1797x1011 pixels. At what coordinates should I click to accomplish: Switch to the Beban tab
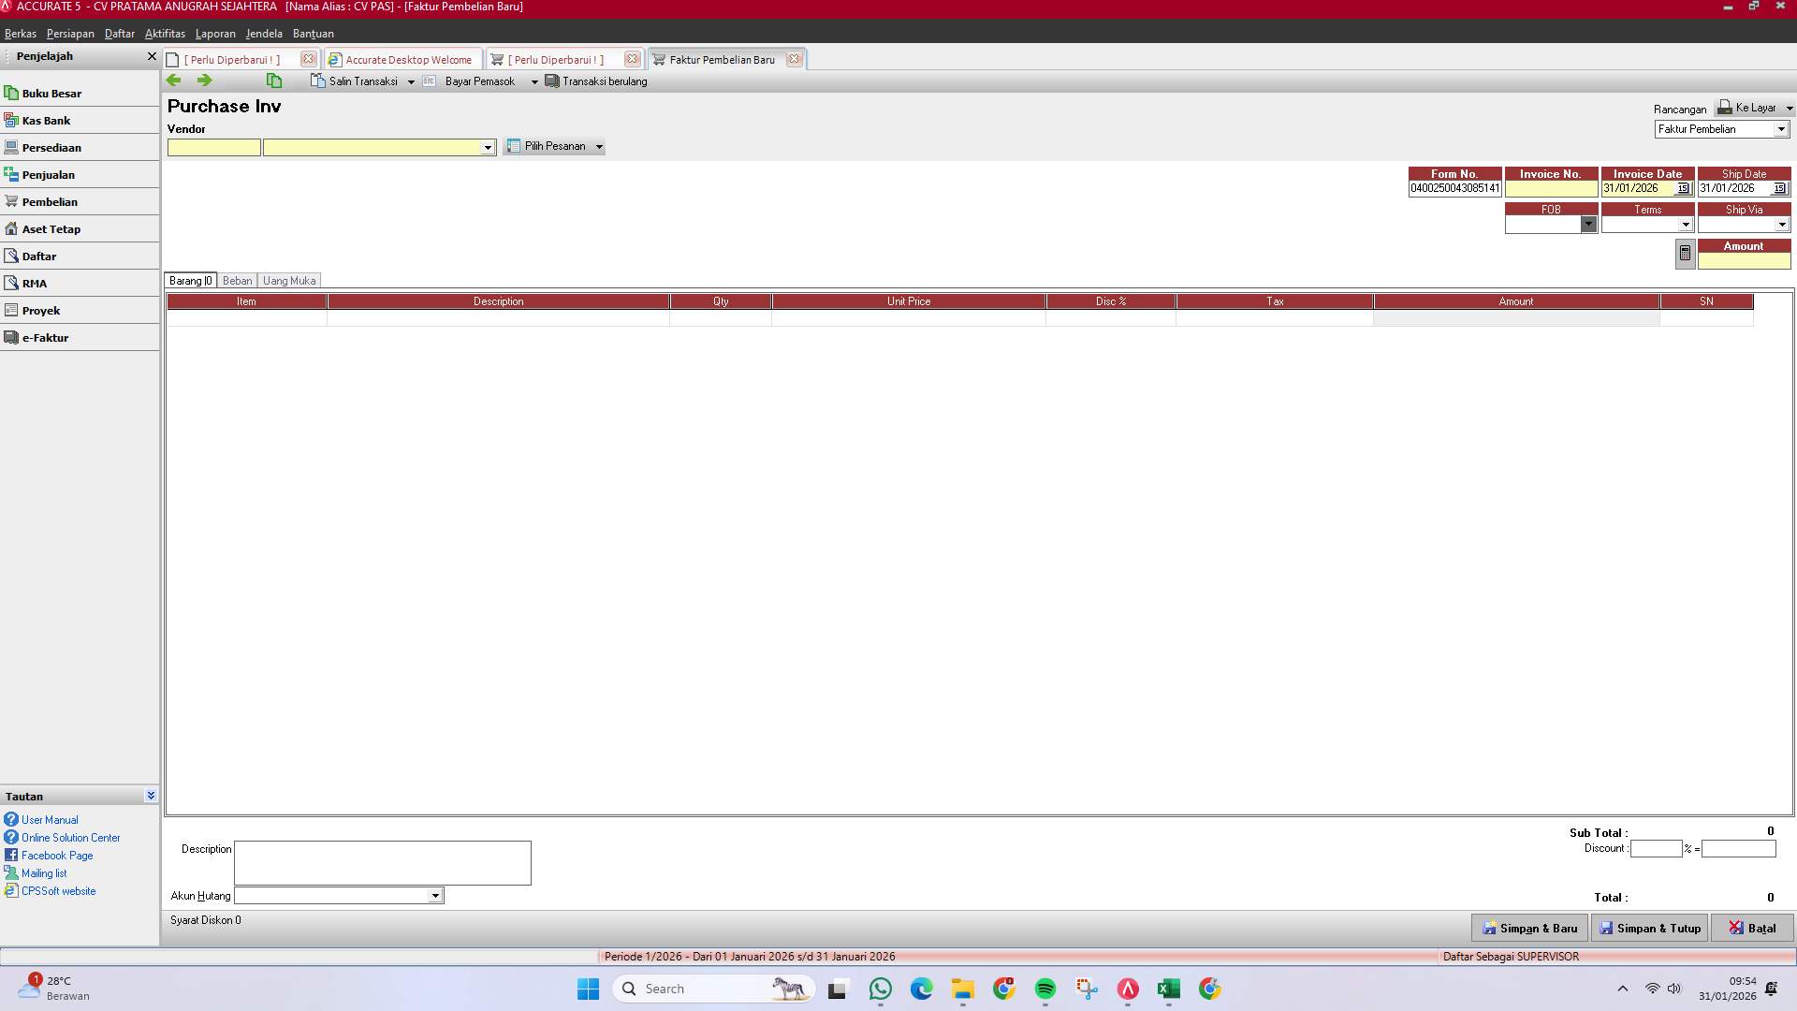point(237,280)
